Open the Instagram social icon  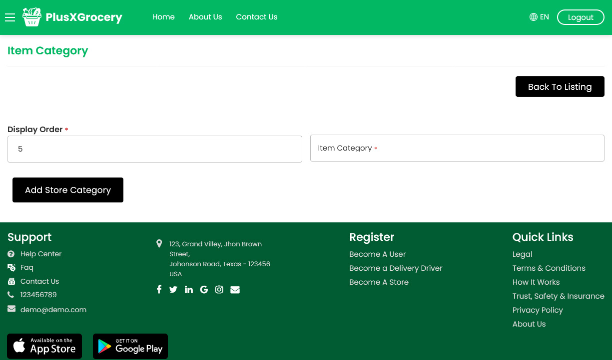tap(219, 289)
